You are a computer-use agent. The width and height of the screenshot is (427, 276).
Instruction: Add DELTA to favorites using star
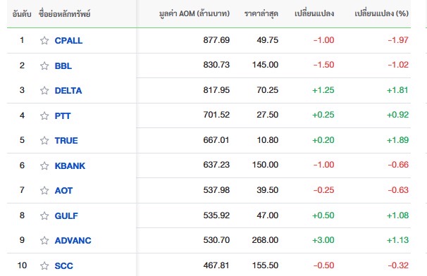pos(44,90)
